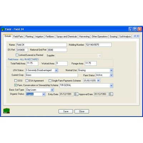Enable the SSSI checkbox
This screenshot has height=143, width=143.
click(16, 81)
